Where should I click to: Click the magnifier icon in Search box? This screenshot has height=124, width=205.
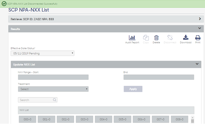[x=54, y=100]
